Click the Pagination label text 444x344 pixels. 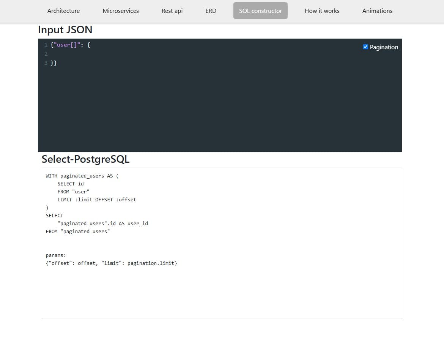pyautogui.click(x=384, y=47)
